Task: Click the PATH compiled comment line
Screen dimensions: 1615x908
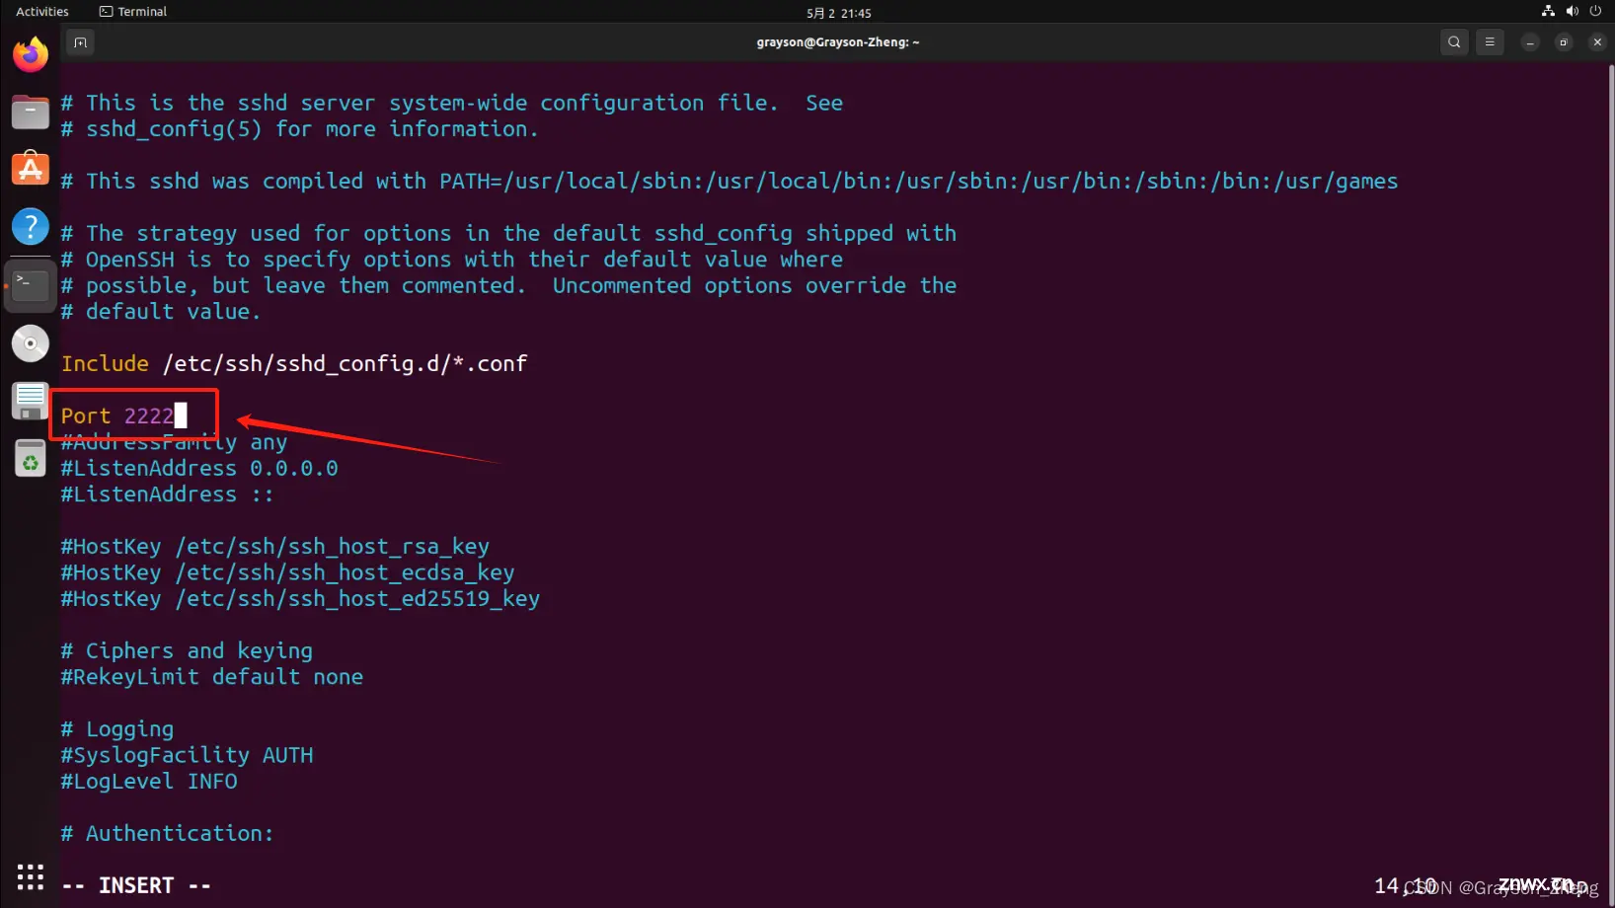Action: point(730,182)
